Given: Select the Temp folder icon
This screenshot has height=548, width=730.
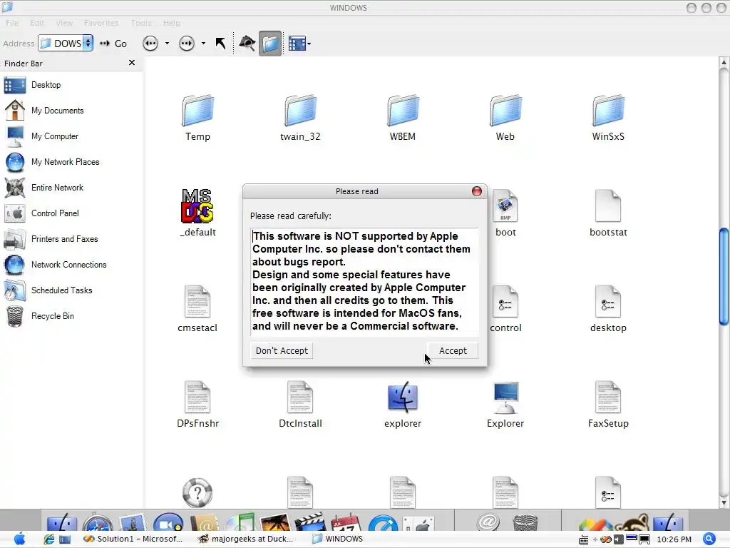Looking at the screenshot, I should pyautogui.click(x=198, y=111).
